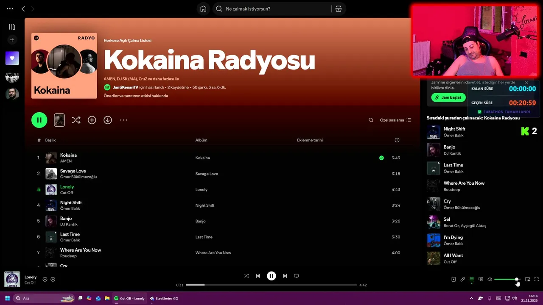Add Kokaina Radyosu playlist to library
The height and width of the screenshot is (305, 543).
[92, 120]
